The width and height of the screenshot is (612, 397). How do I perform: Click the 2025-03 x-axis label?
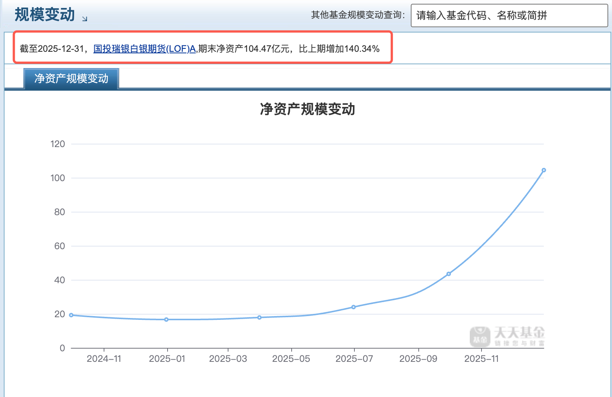228,359
